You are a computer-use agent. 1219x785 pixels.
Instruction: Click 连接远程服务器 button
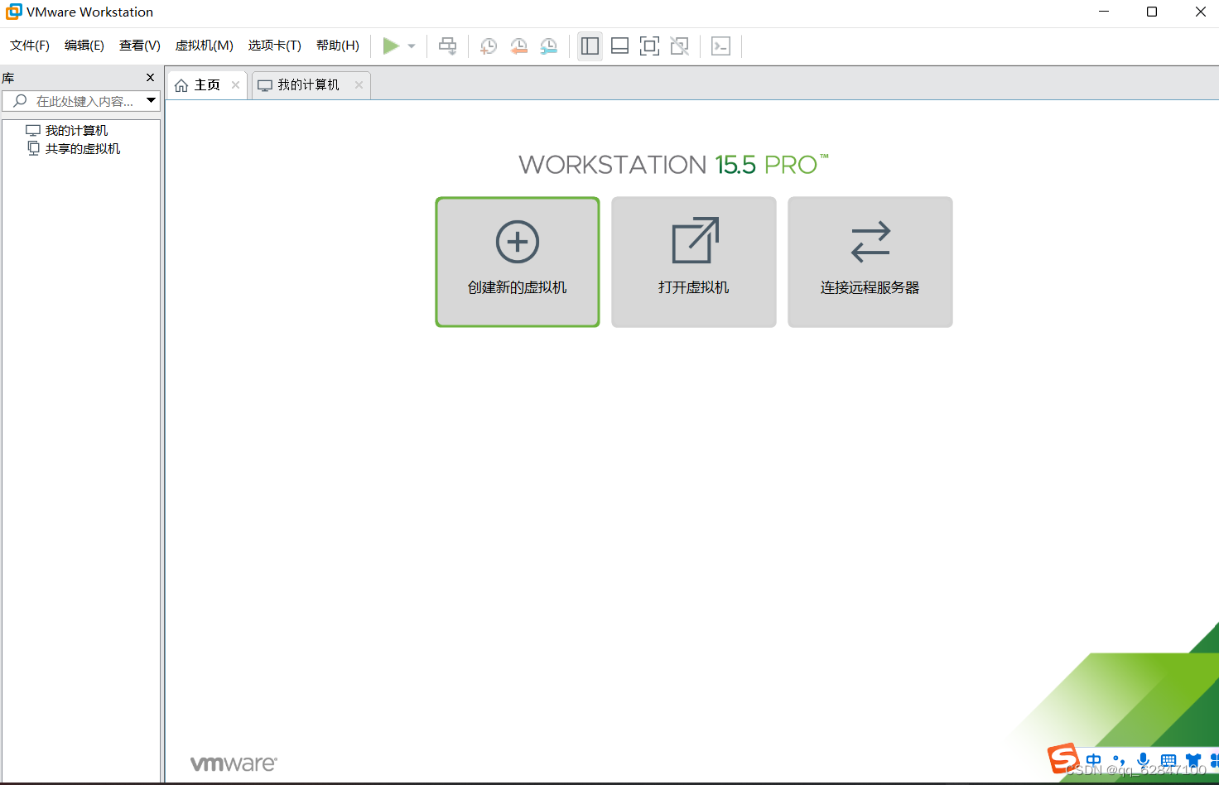click(870, 262)
